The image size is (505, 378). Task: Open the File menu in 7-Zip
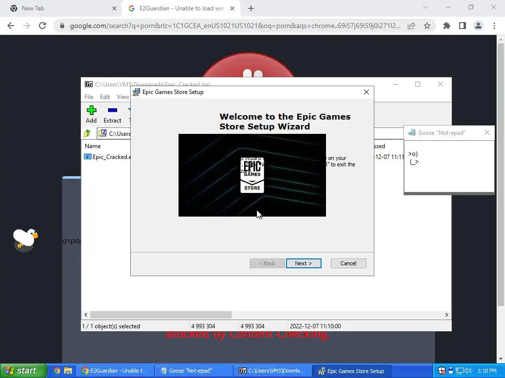(x=89, y=97)
